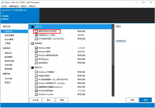Select the Windows 10 专业教育版 x64 image tile
This screenshot has height=108, width=155.
(20, 16)
